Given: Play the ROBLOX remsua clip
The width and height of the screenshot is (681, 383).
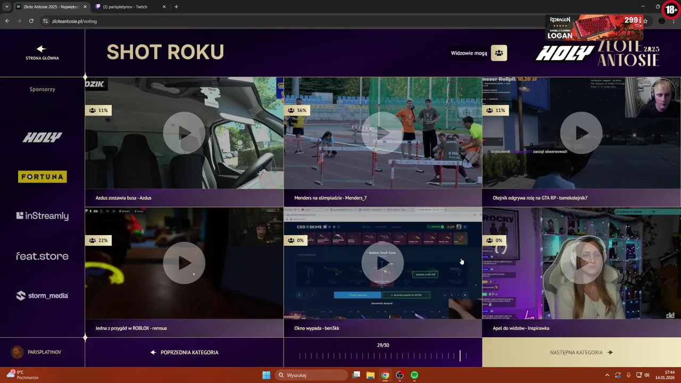Looking at the screenshot, I should [184, 263].
